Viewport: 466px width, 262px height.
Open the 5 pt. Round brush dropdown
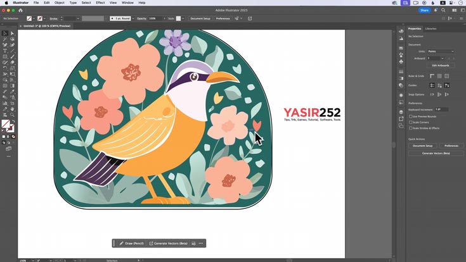(133, 18)
